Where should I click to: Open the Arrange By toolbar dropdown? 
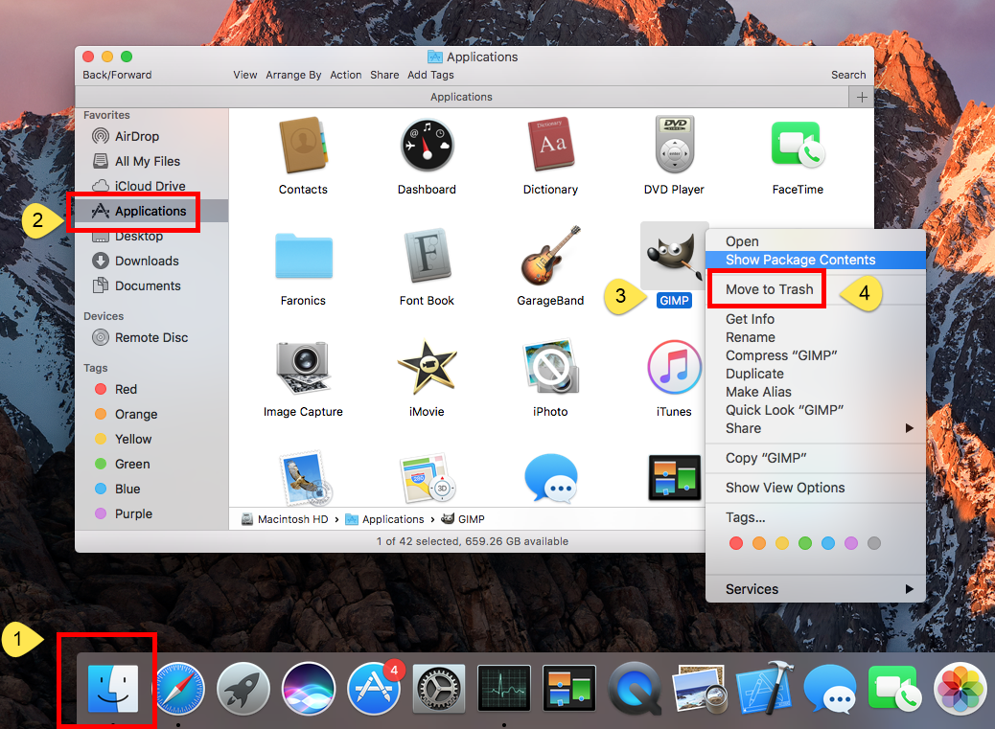tap(294, 75)
